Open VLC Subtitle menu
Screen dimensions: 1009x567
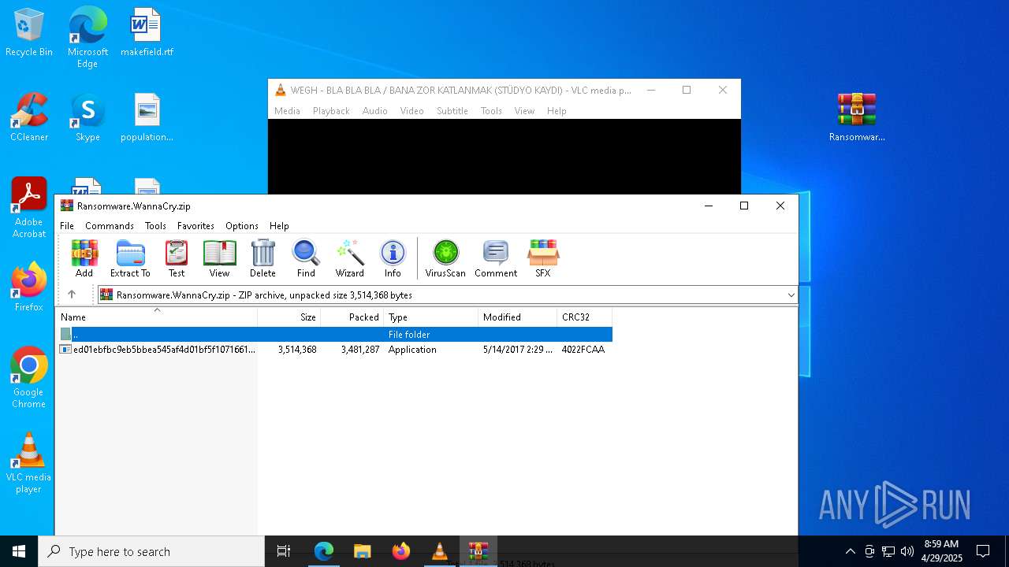[x=452, y=111]
